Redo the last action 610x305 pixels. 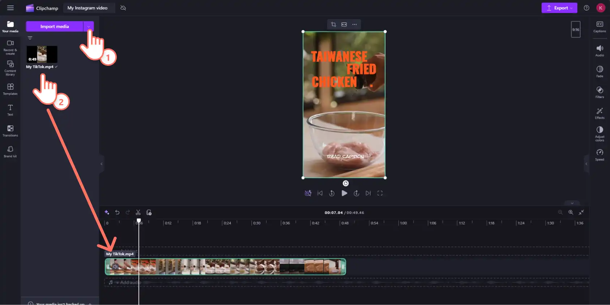pyautogui.click(x=128, y=212)
